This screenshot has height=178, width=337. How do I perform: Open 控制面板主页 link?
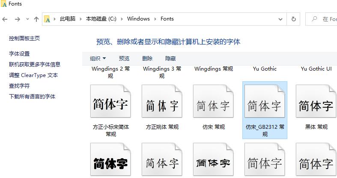click(x=24, y=39)
